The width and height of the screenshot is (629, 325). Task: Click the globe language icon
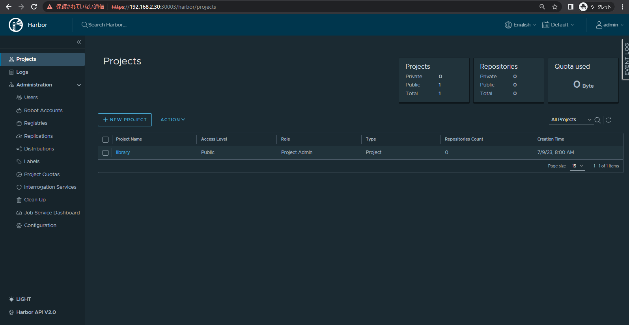coord(508,25)
